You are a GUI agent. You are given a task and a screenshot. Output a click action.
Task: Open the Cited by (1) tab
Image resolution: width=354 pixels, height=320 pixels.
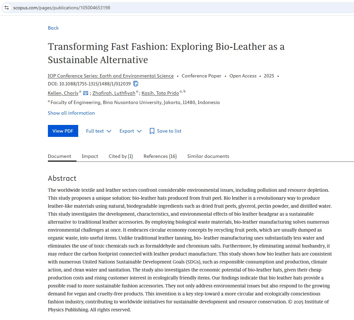[121, 156]
